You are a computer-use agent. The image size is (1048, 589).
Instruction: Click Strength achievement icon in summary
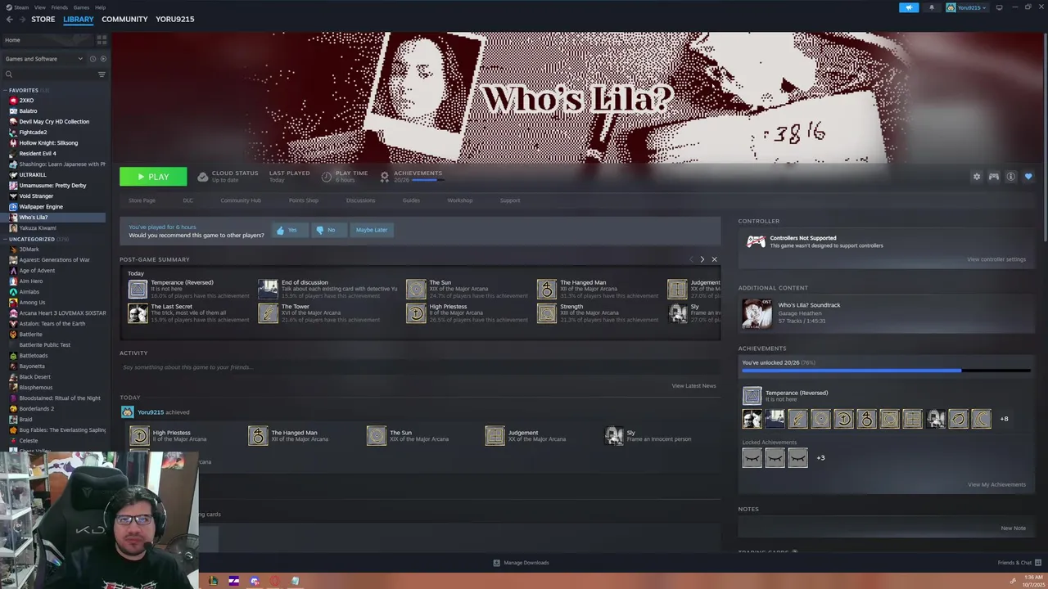click(x=547, y=312)
